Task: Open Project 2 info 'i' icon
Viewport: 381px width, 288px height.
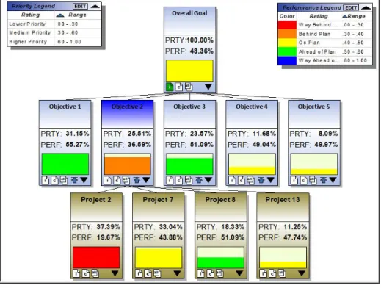Action: coord(76,273)
